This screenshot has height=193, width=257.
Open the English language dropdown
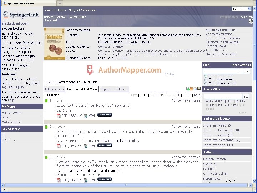(x=242, y=9)
